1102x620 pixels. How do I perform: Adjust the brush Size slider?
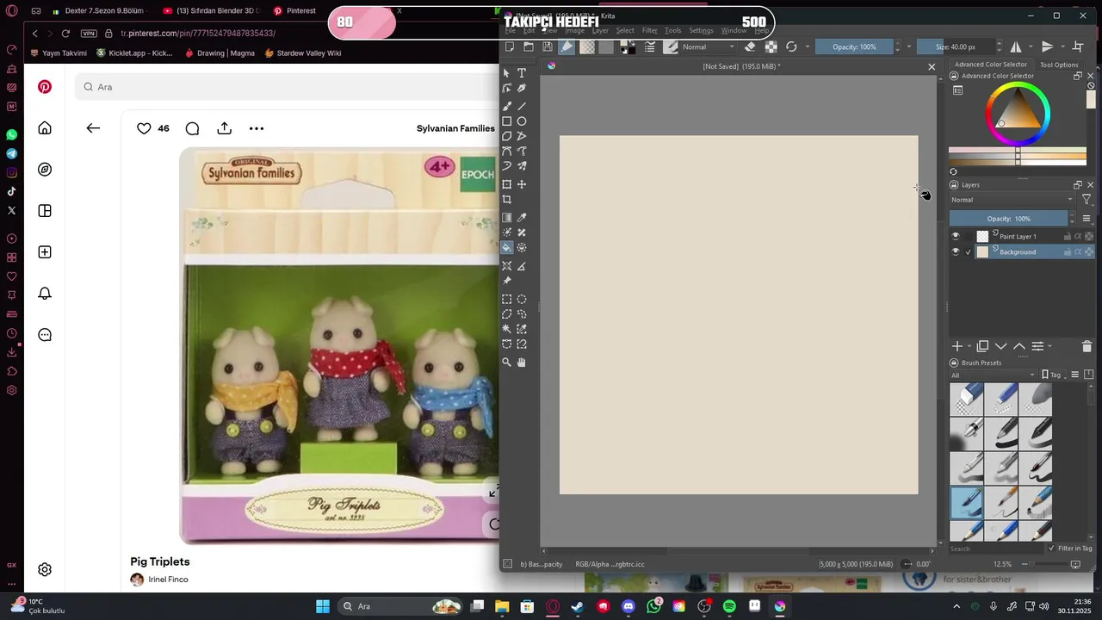click(x=956, y=46)
